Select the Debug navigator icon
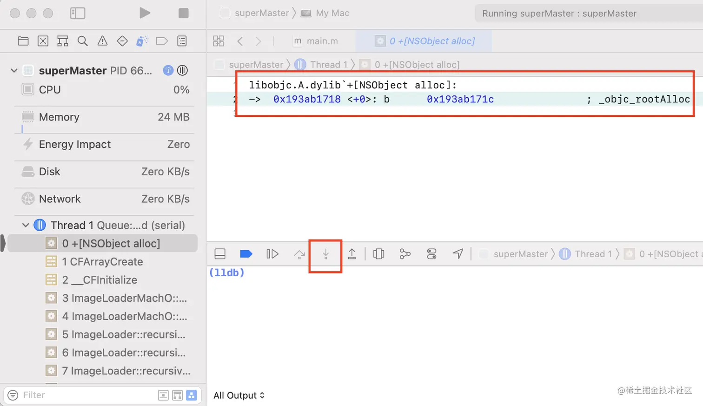 (142, 41)
